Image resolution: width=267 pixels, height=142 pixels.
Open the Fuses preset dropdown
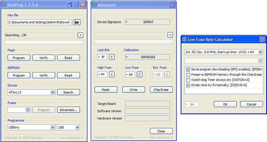[28, 110]
